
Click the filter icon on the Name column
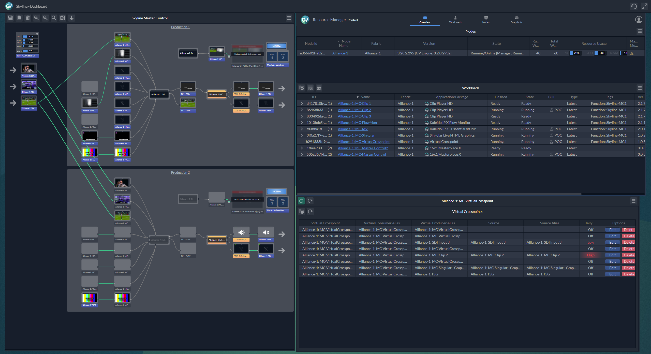coord(358,97)
